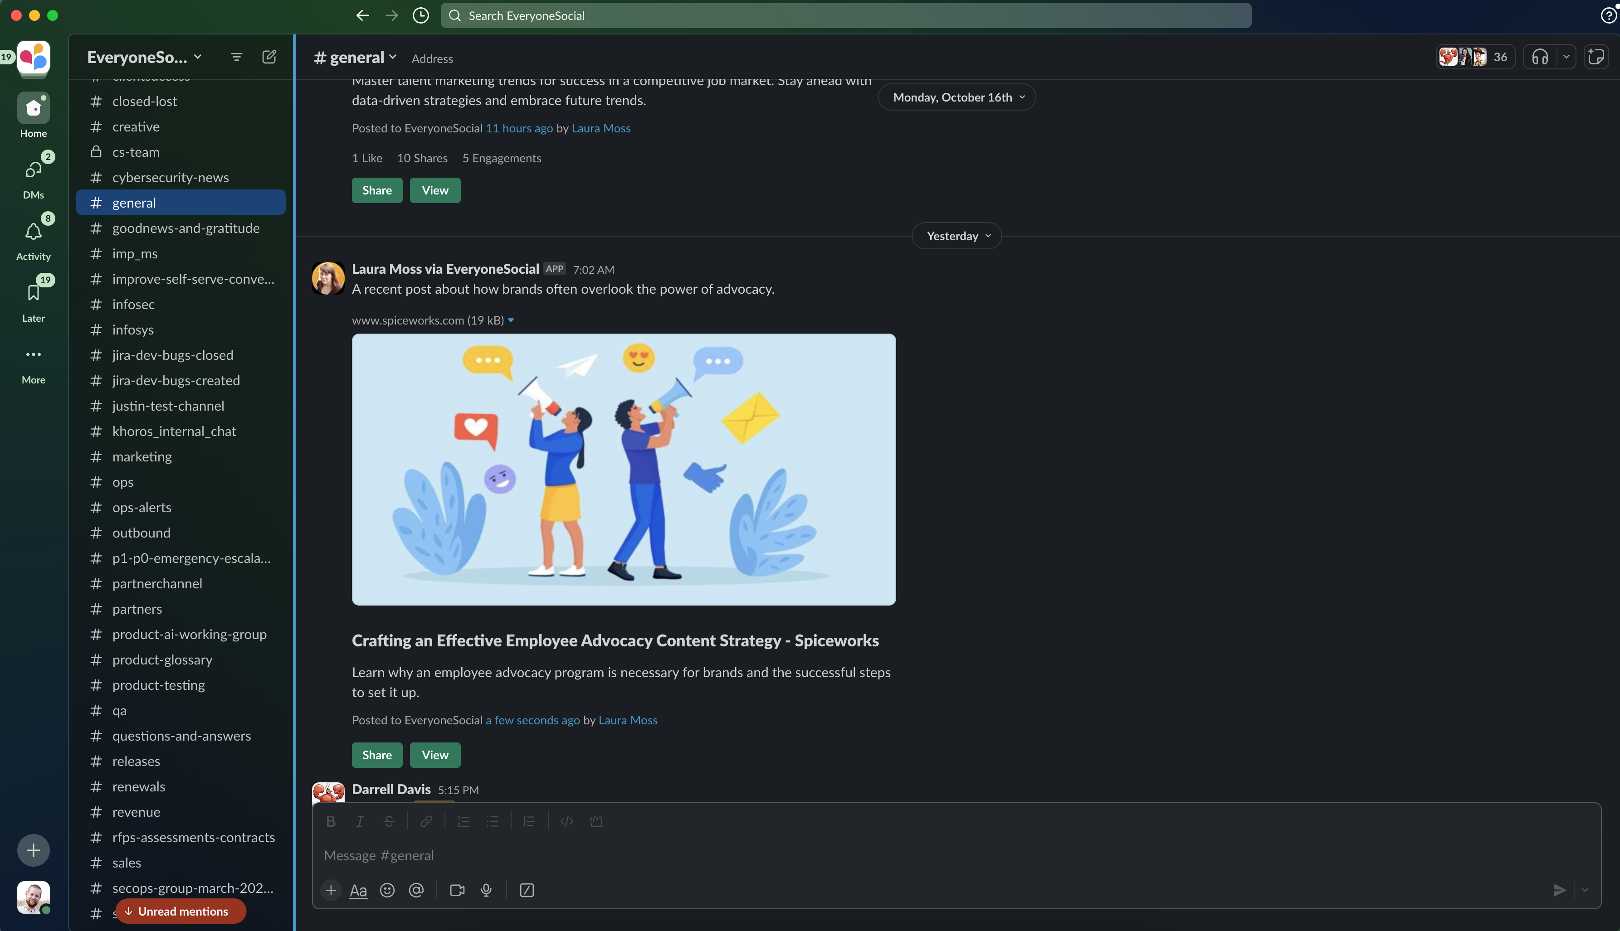Viewport: 1620px width, 931px height.
Task: Open the canvas icon in channel header
Action: click(x=1596, y=57)
